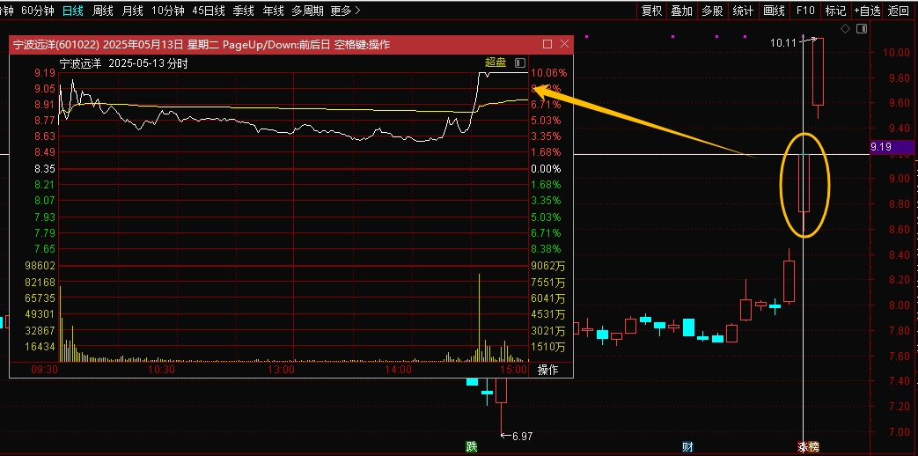Switch to the 周线 weekly tab

coord(102,10)
